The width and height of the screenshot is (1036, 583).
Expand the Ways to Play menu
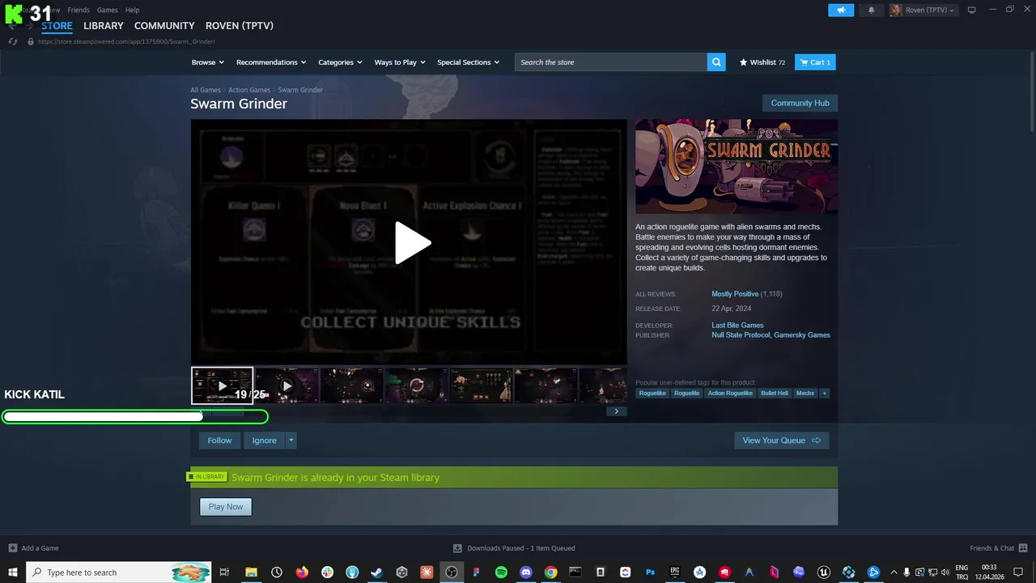pyautogui.click(x=400, y=62)
